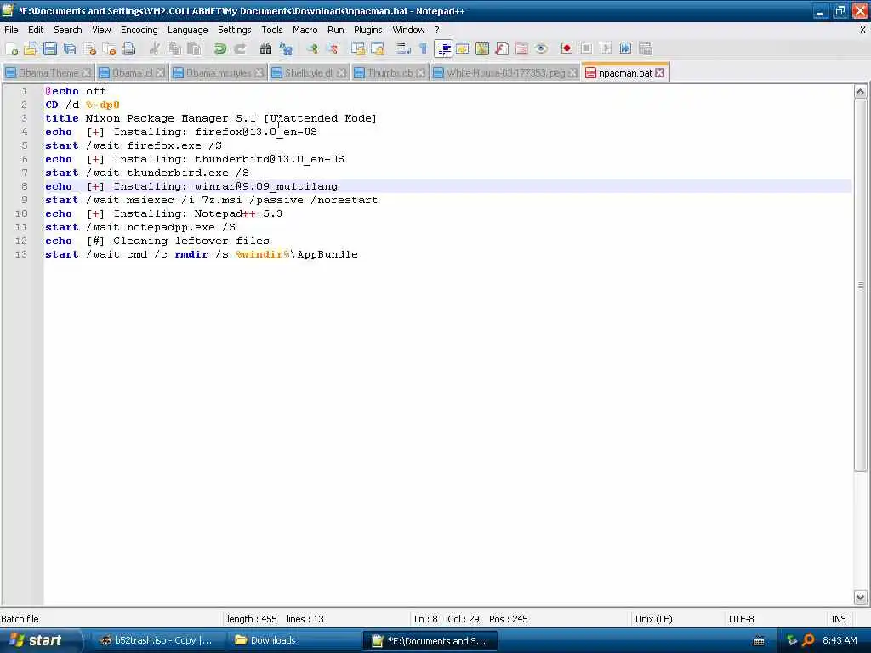Open the Tools menu
The height and width of the screenshot is (653, 871).
click(x=271, y=30)
